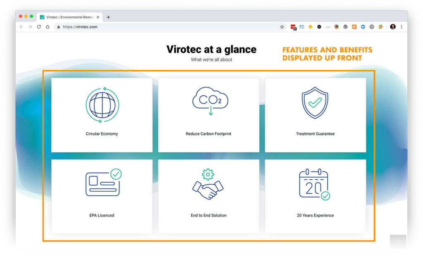The image size is (423, 270).
Task: Open the colorful eye-circle extension icon
Action: (x=337, y=27)
